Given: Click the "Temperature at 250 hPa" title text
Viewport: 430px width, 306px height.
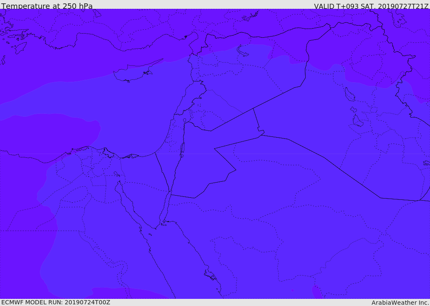Looking at the screenshot, I should coord(47,6).
